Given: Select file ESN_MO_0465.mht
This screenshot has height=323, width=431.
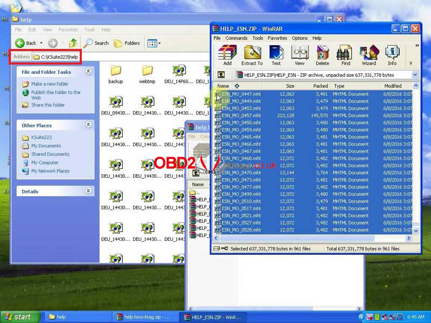Looking at the screenshot, I should click(313, 137).
